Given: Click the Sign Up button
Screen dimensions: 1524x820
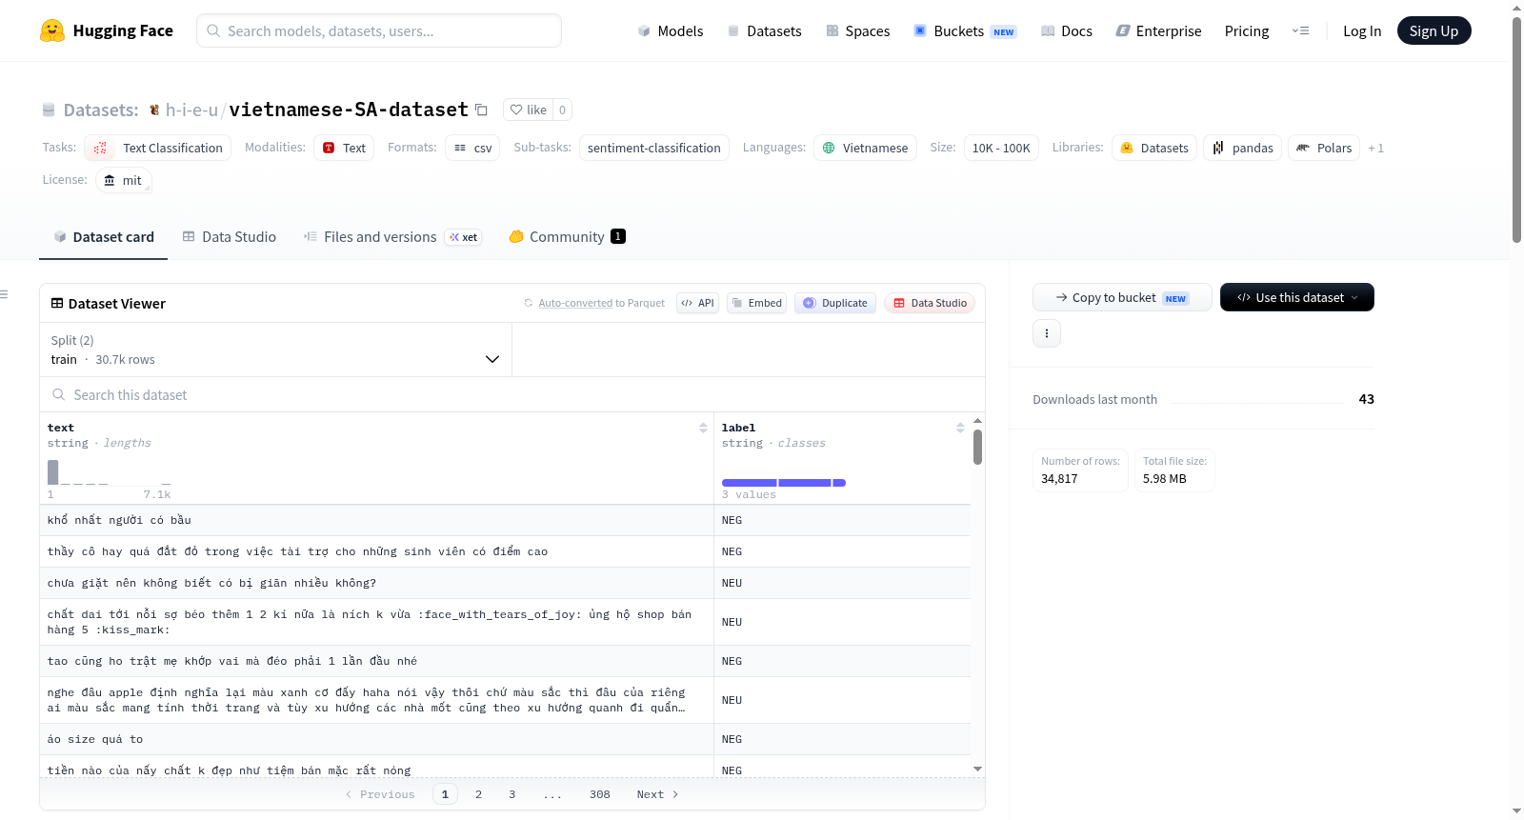Looking at the screenshot, I should (1434, 30).
